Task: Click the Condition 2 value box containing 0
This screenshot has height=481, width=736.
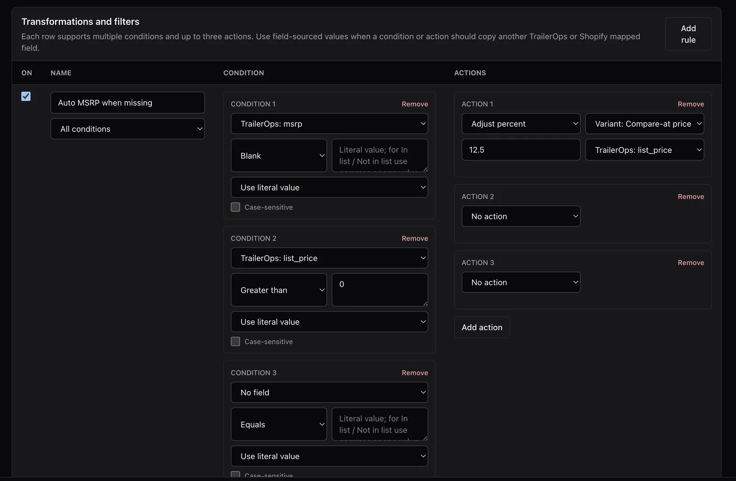Action: click(x=380, y=290)
